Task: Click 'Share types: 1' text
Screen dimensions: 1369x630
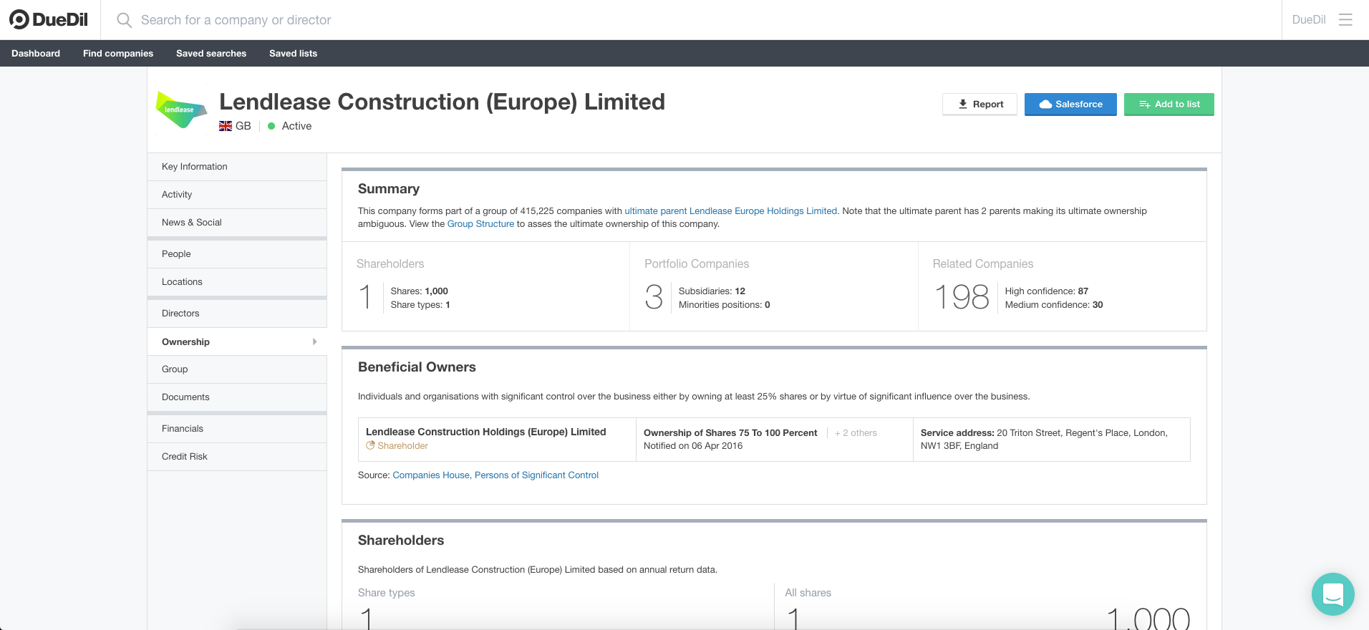Action: pos(420,305)
